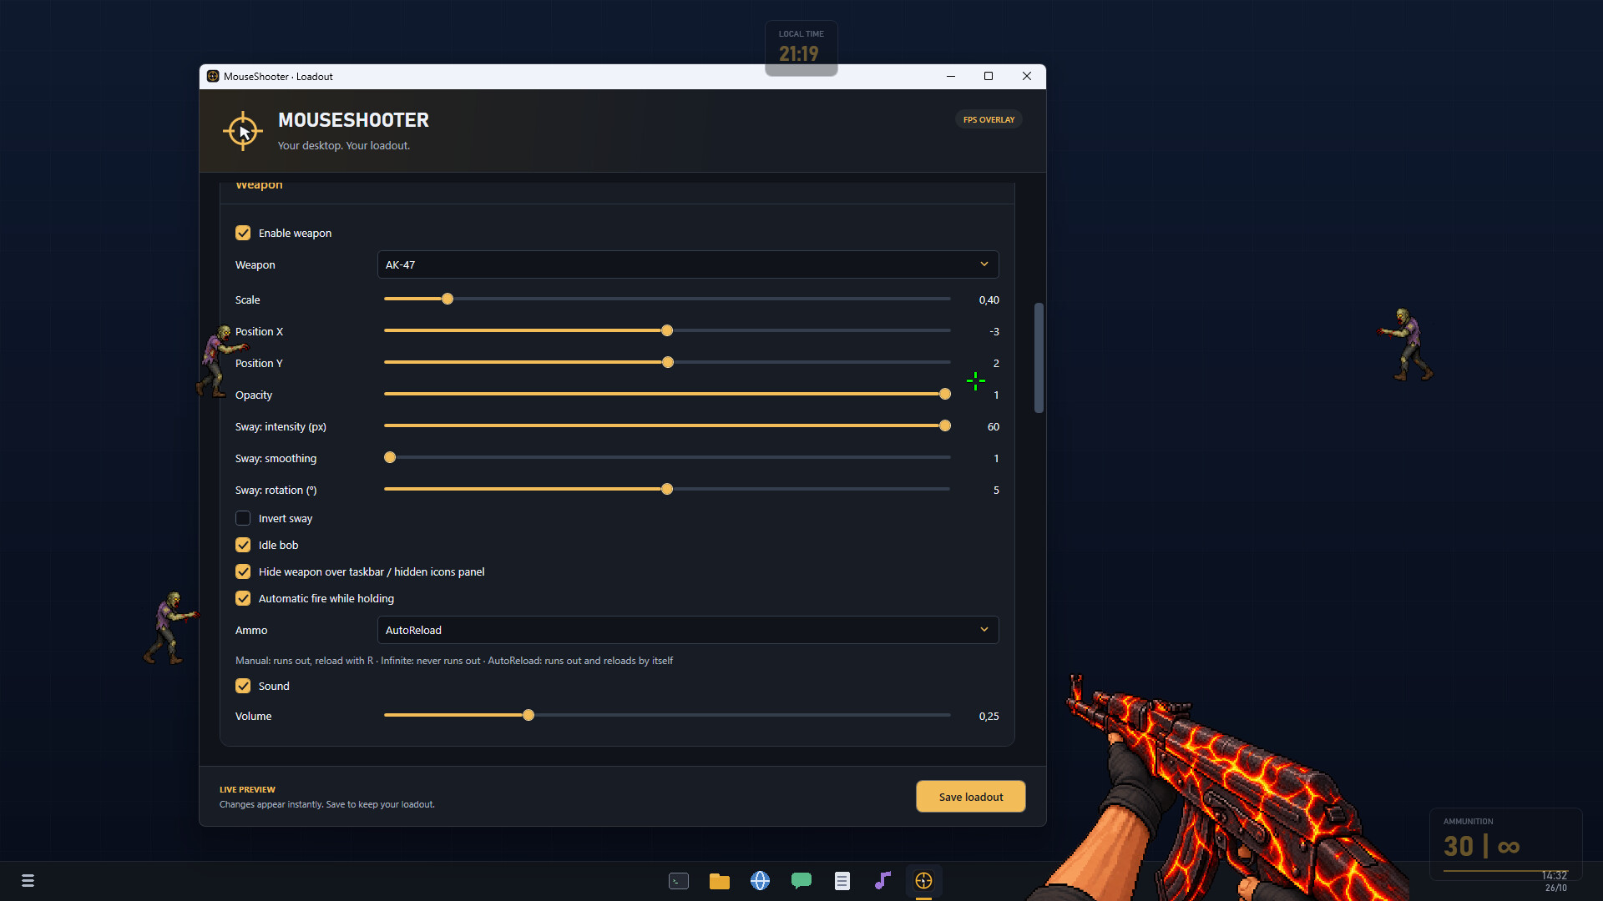Toggle the Sound checkbox
The height and width of the screenshot is (901, 1603).
coord(243,686)
